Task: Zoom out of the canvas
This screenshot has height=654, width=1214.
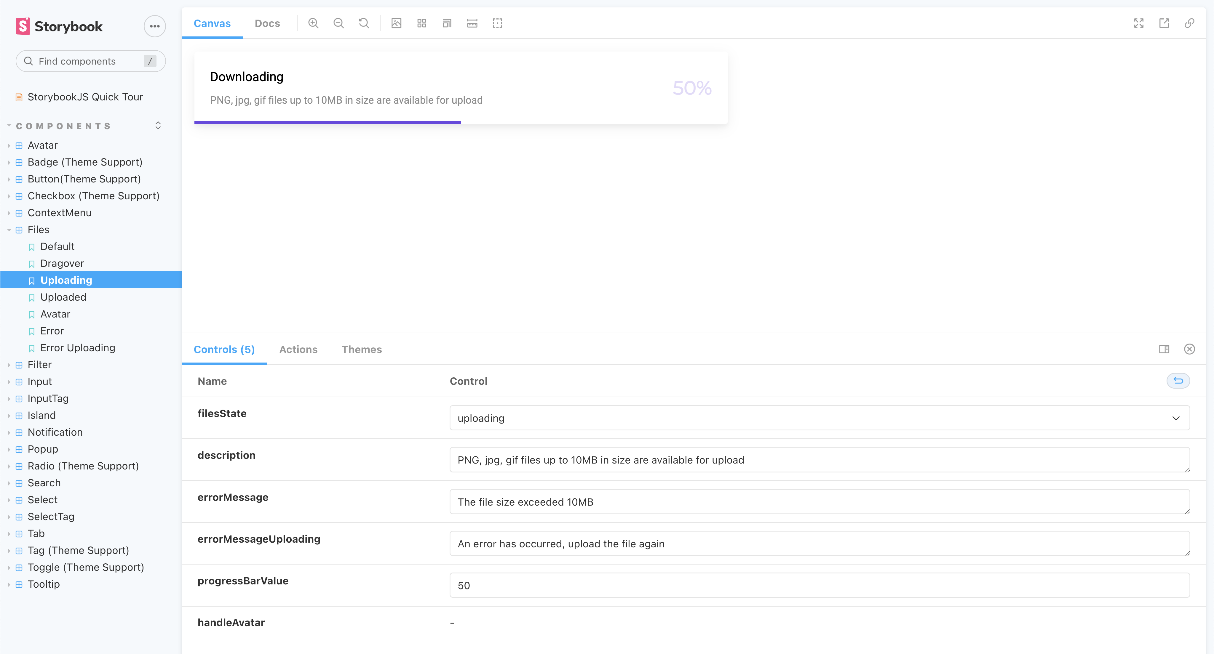Action: click(x=338, y=23)
